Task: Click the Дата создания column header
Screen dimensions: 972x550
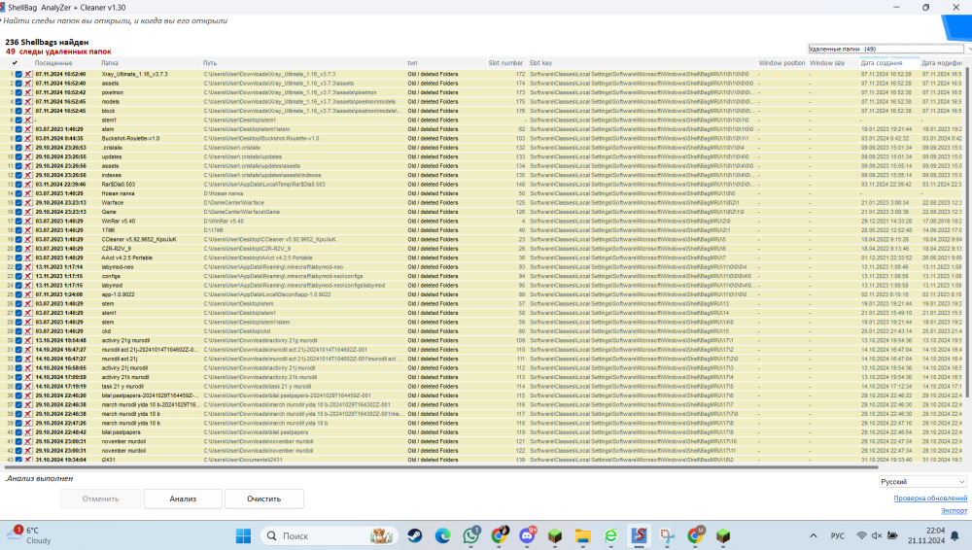Action: coord(881,62)
